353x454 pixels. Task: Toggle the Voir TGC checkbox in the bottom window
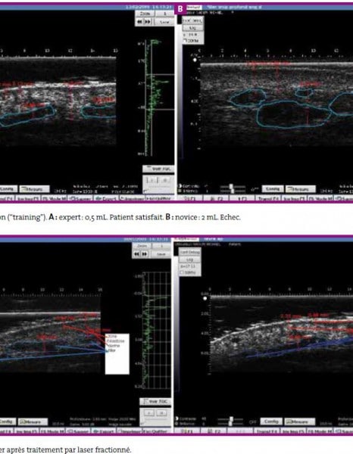pos(155,401)
